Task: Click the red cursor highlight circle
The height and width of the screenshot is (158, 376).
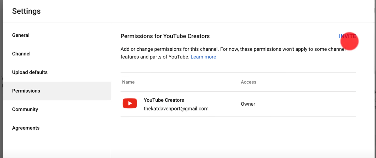Action: point(350,41)
